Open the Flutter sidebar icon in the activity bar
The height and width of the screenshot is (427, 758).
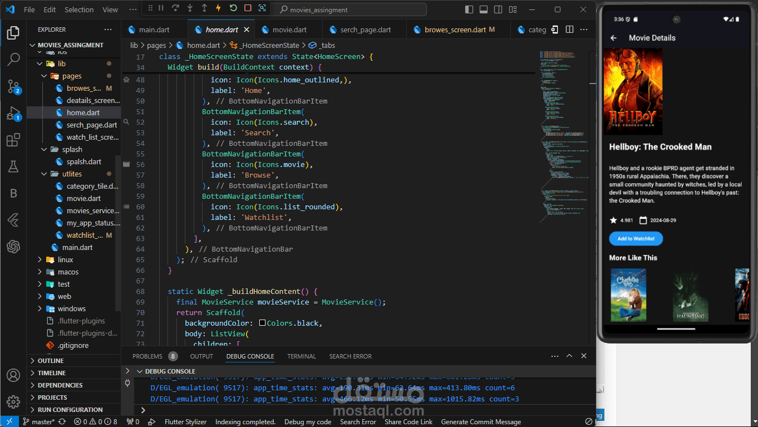point(13,220)
